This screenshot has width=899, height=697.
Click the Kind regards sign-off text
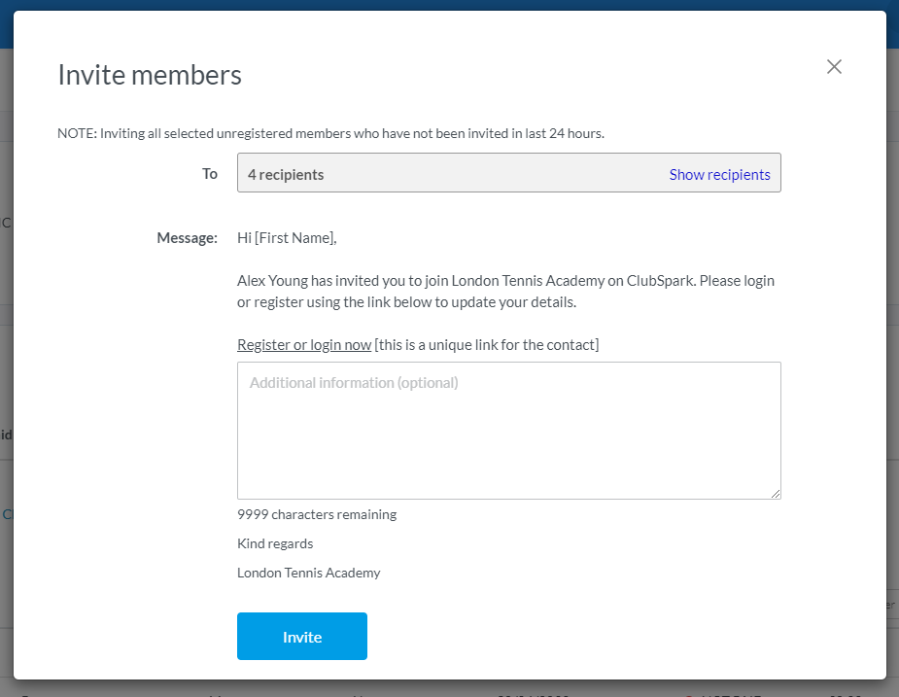[x=275, y=543]
